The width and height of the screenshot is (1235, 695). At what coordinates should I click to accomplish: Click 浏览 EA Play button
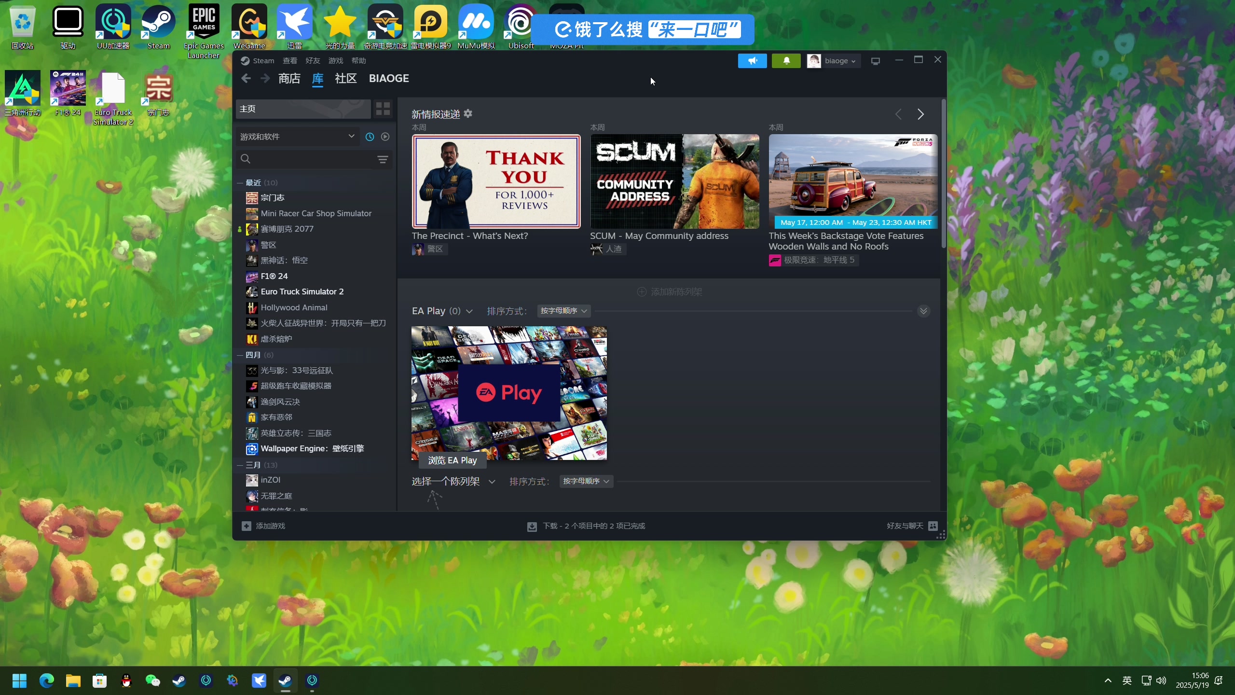(452, 460)
